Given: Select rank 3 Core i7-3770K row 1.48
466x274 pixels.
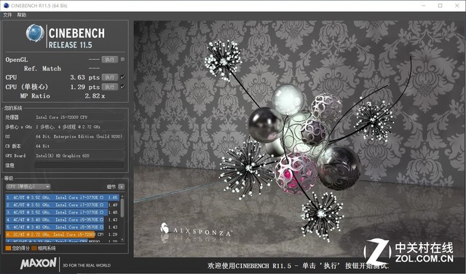Looking at the screenshot, I should coord(63,212).
